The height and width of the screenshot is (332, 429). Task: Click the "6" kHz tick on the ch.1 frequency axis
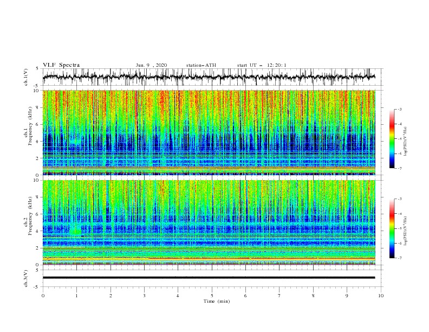click(x=37, y=125)
